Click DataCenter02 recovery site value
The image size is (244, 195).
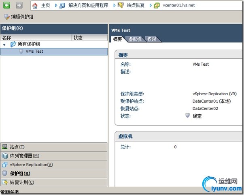pyautogui.click(x=205, y=109)
